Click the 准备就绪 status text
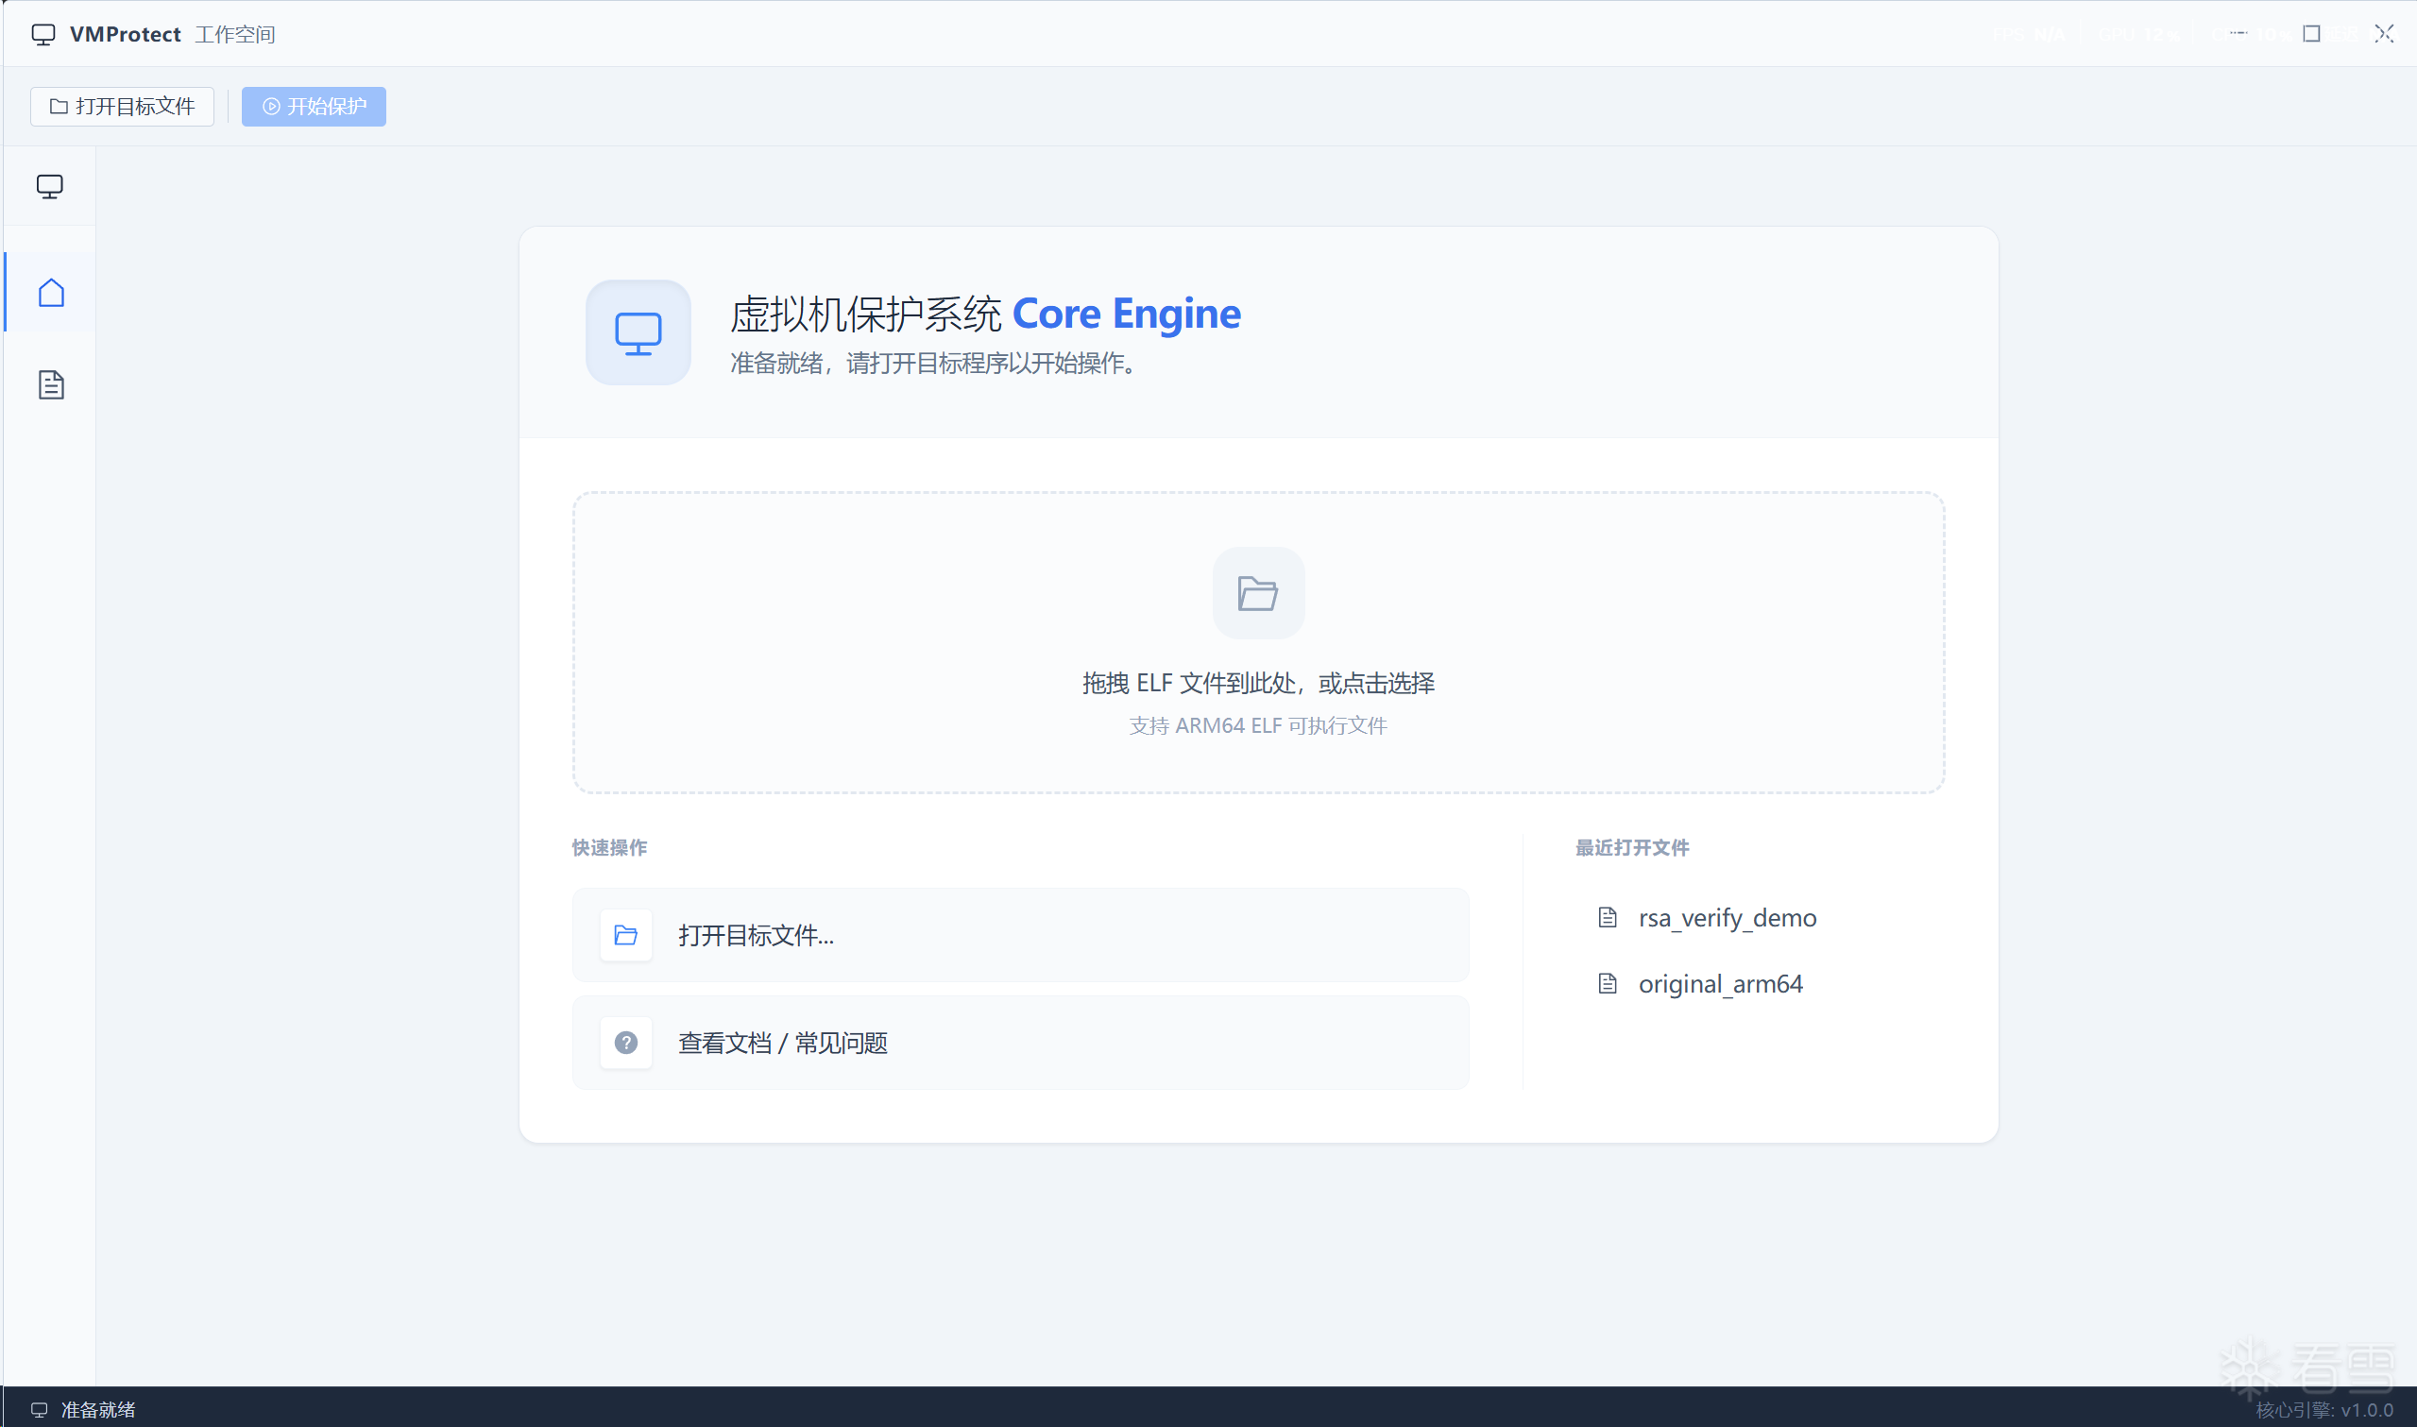Viewport: 2417px width, 1427px height. 99,1410
